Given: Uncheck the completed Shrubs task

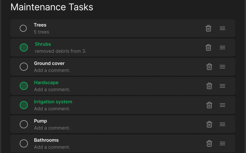Looking at the screenshot, I should tap(24, 47).
